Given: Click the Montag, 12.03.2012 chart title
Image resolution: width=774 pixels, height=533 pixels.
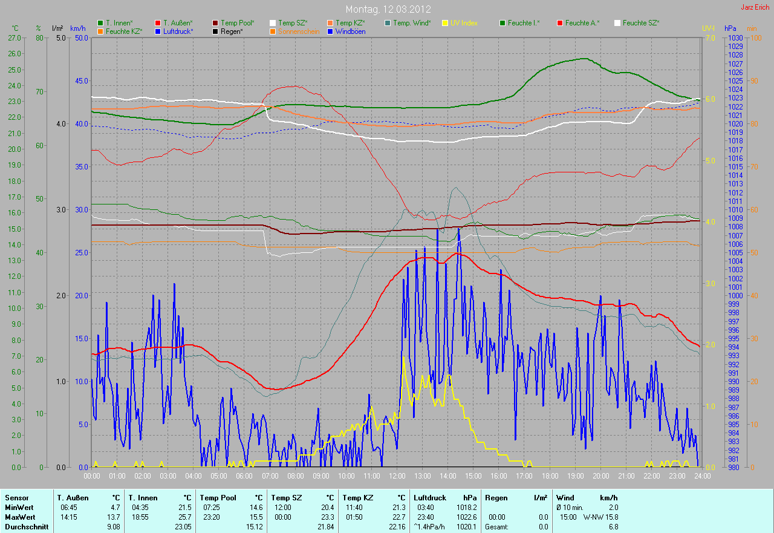Looking at the screenshot, I should [387, 10].
